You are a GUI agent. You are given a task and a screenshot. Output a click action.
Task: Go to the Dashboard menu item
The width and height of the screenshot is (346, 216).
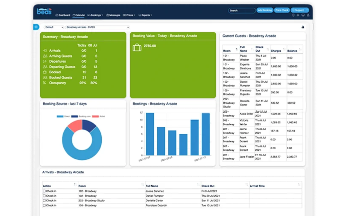(63, 15)
